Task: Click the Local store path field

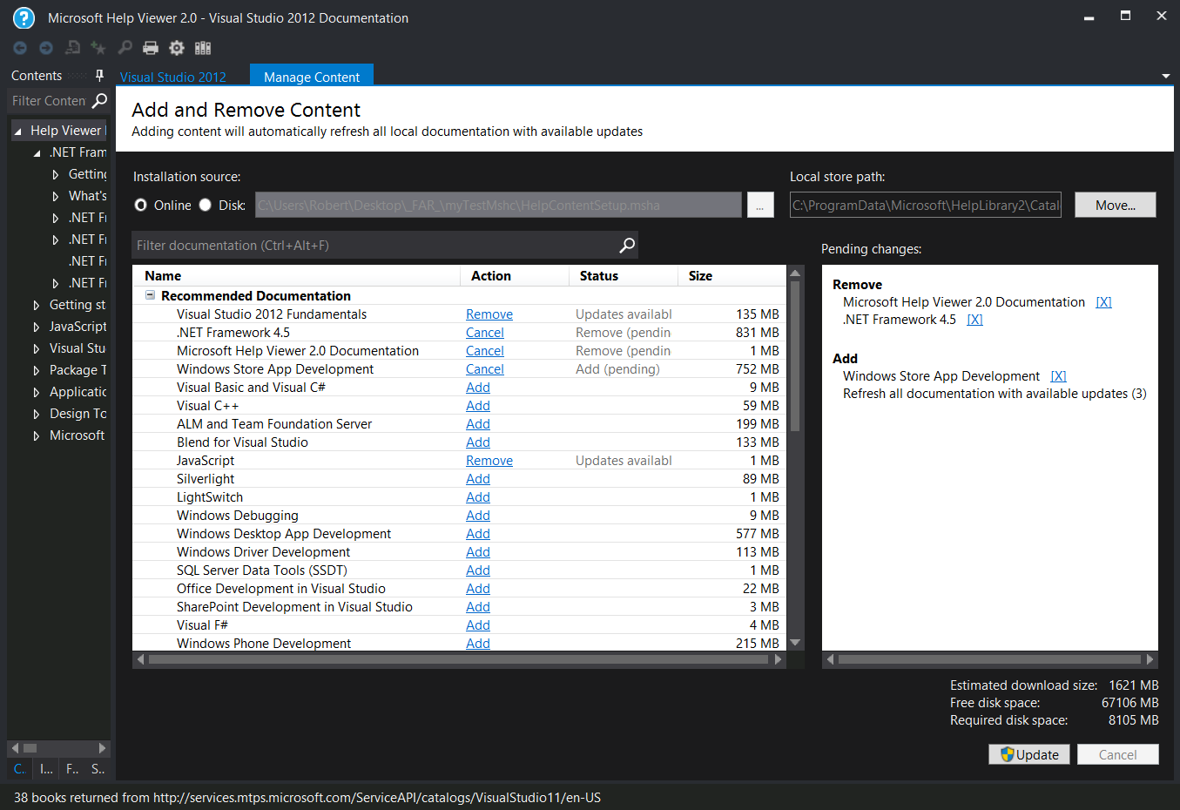Action: click(926, 205)
